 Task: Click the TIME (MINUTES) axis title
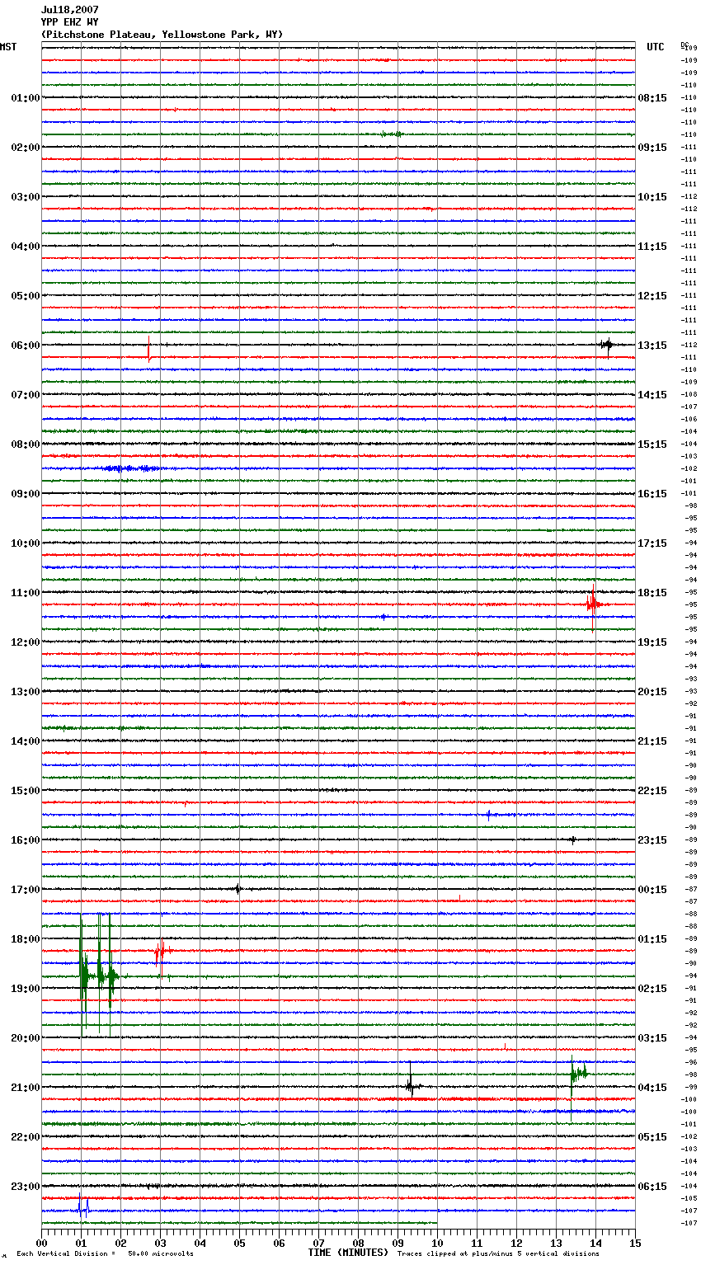coord(348,1253)
